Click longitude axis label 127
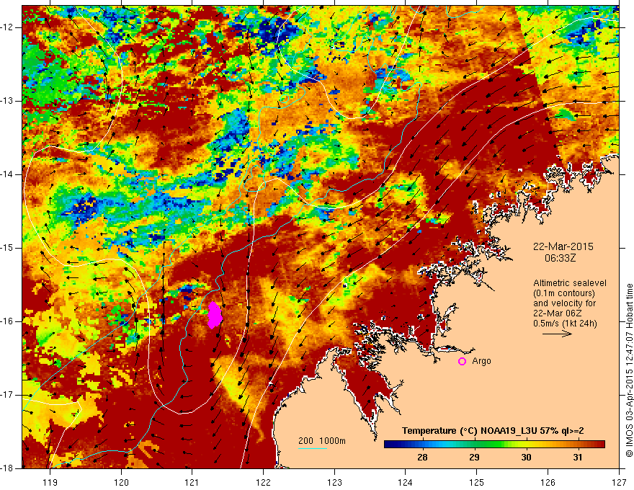Image resolution: width=634 pixels, height=490 pixels. (619, 482)
